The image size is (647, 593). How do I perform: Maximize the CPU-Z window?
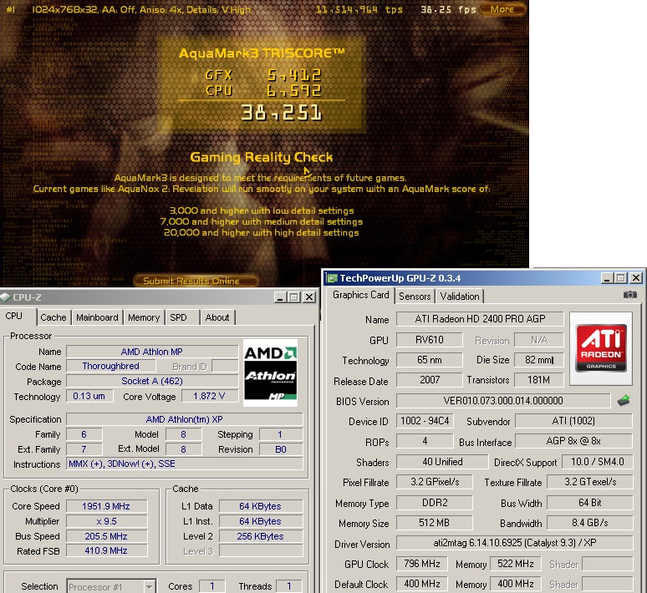(x=294, y=296)
